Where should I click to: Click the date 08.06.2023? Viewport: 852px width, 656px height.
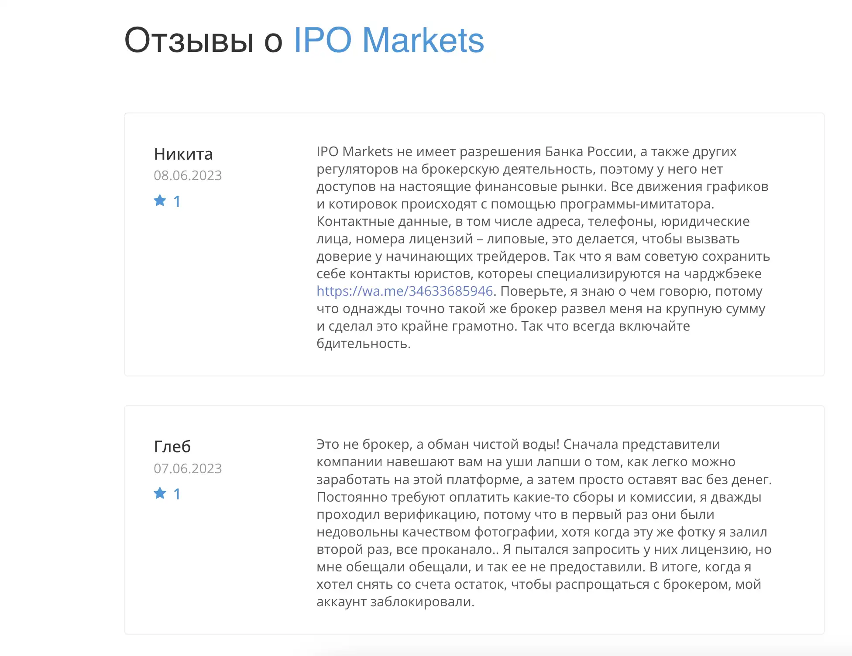click(188, 175)
